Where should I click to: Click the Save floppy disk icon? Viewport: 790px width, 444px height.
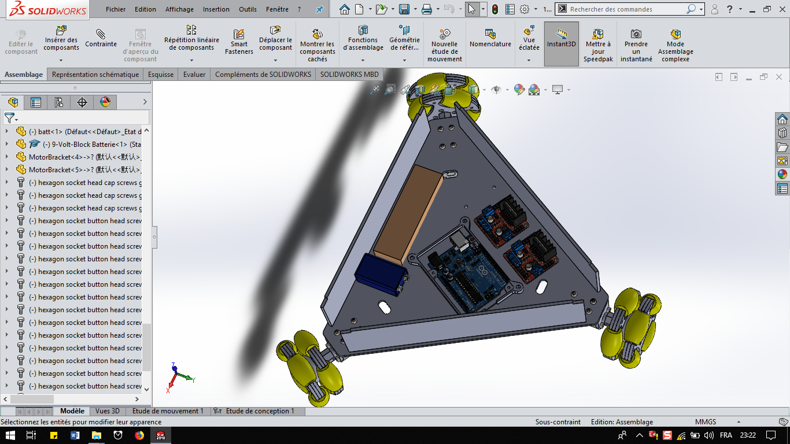404,9
